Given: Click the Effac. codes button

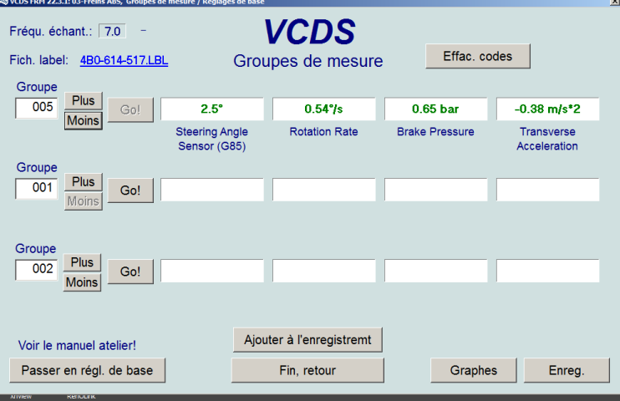Looking at the screenshot, I should tap(478, 56).
